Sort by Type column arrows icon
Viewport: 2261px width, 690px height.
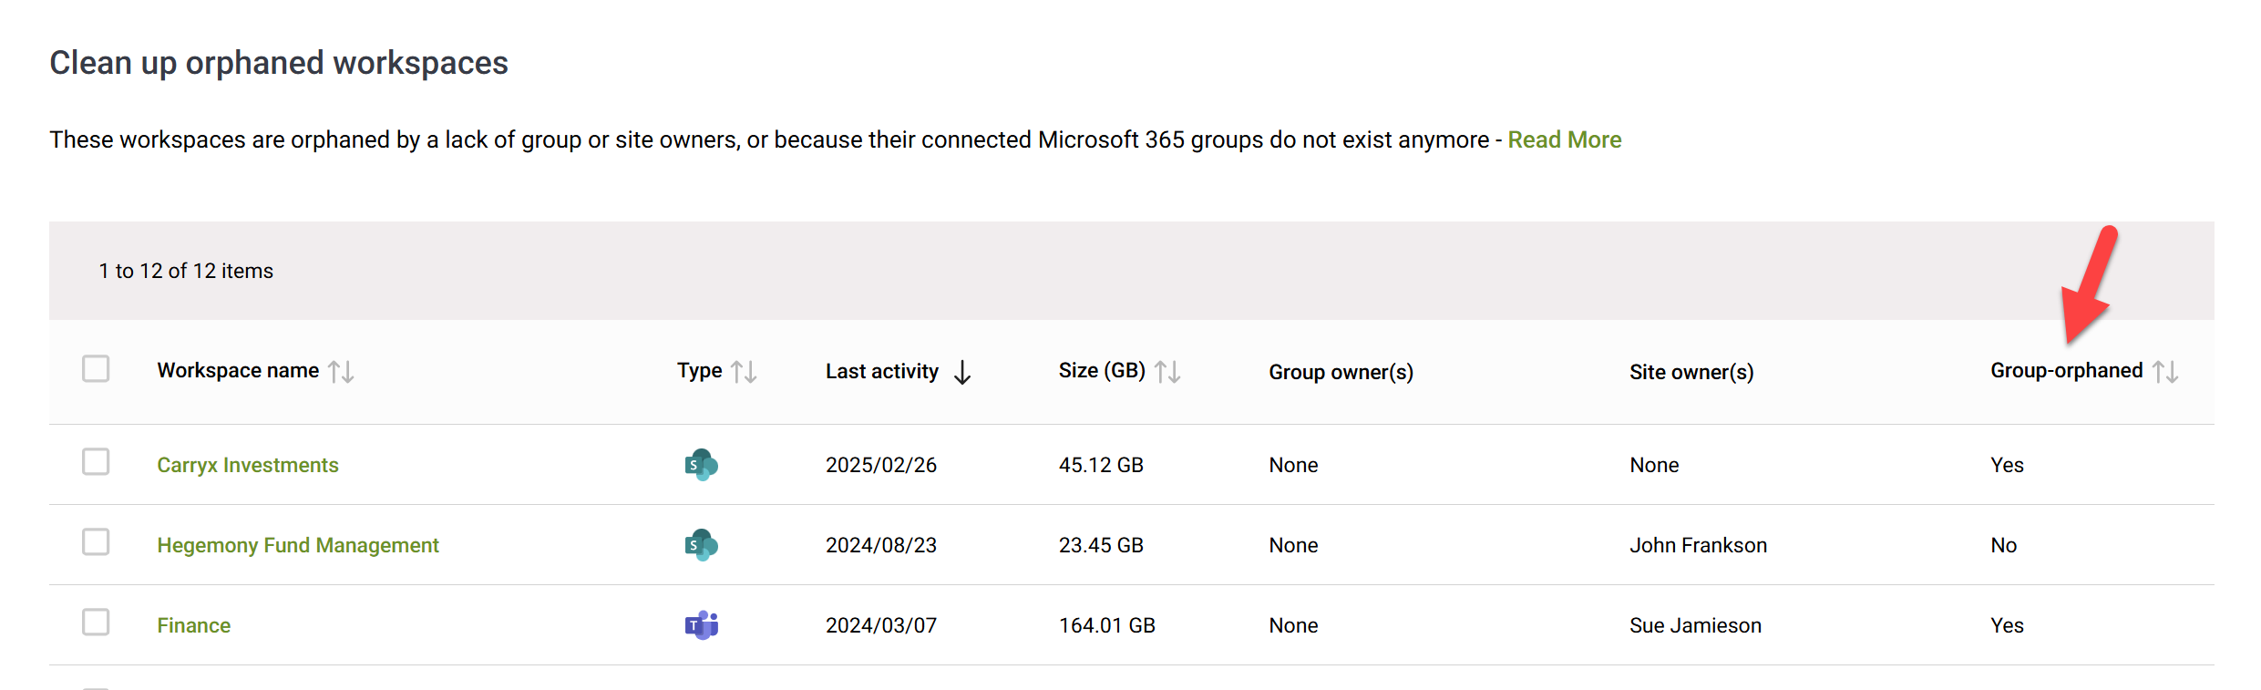pyautogui.click(x=744, y=371)
